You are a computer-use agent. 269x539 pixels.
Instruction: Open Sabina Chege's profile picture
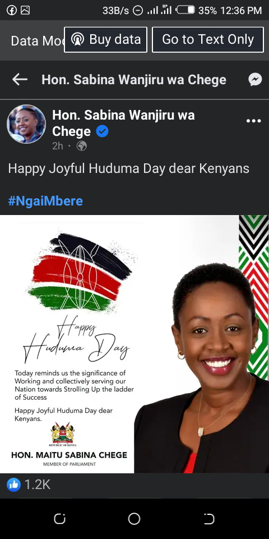pos(26,124)
